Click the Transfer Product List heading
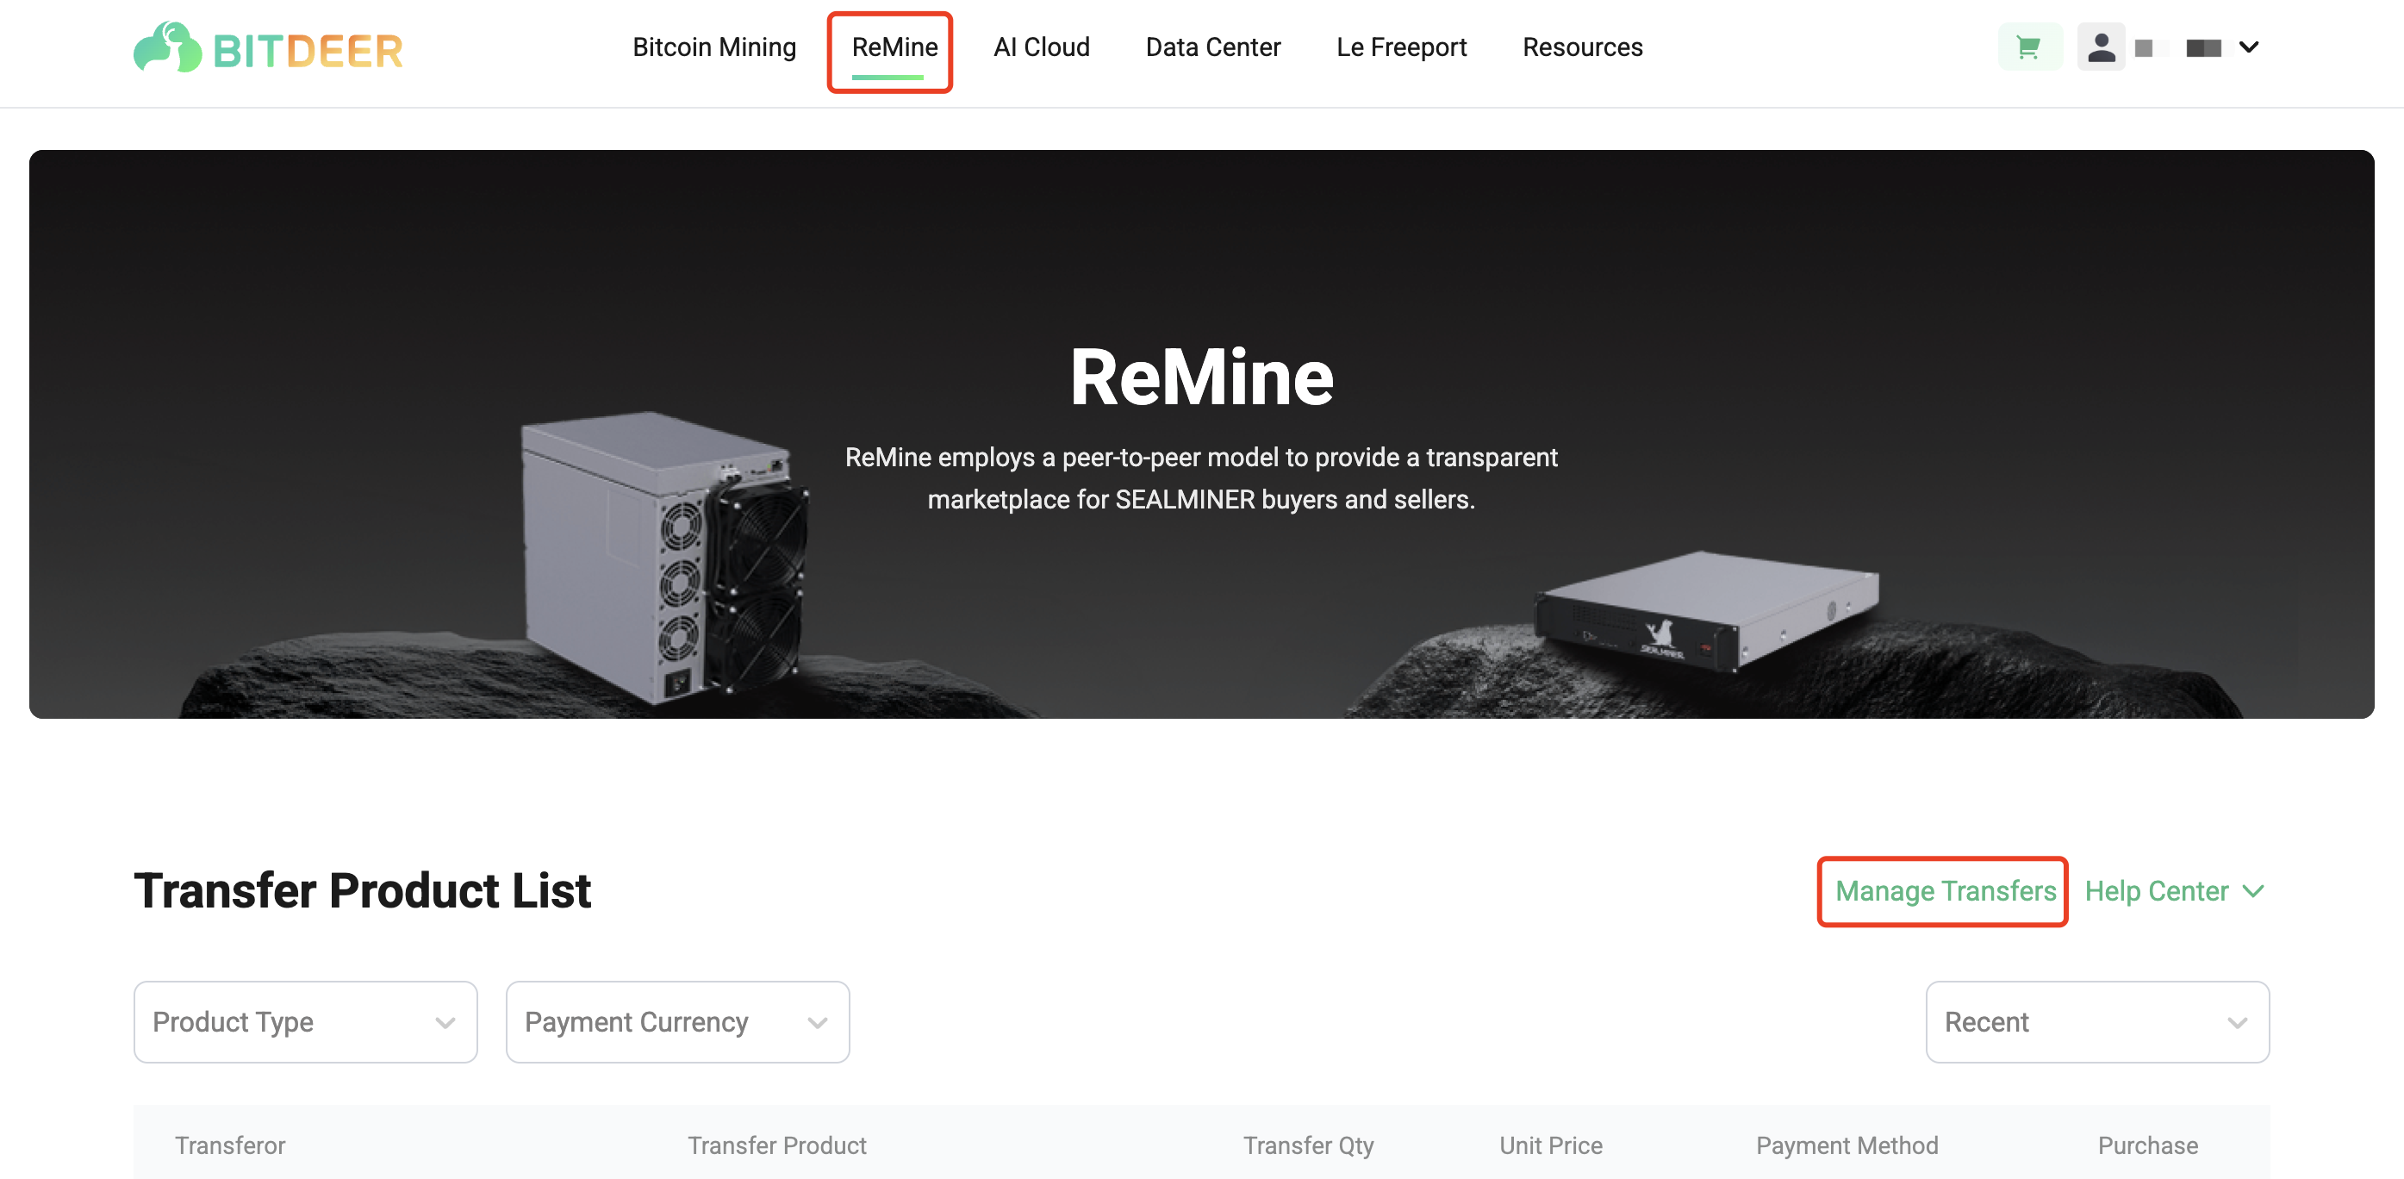The width and height of the screenshot is (2404, 1179). [x=362, y=889]
